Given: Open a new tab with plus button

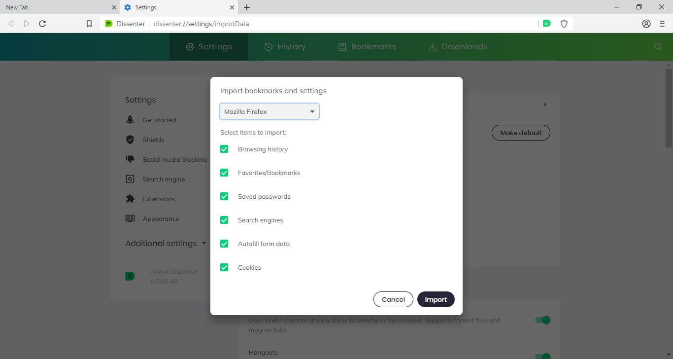Looking at the screenshot, I should tap(247, 7).
